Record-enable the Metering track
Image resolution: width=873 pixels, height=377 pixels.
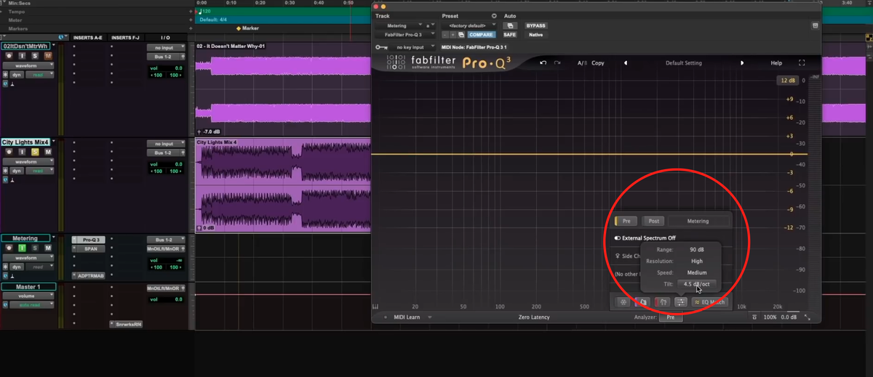click(x=9, y=248)
